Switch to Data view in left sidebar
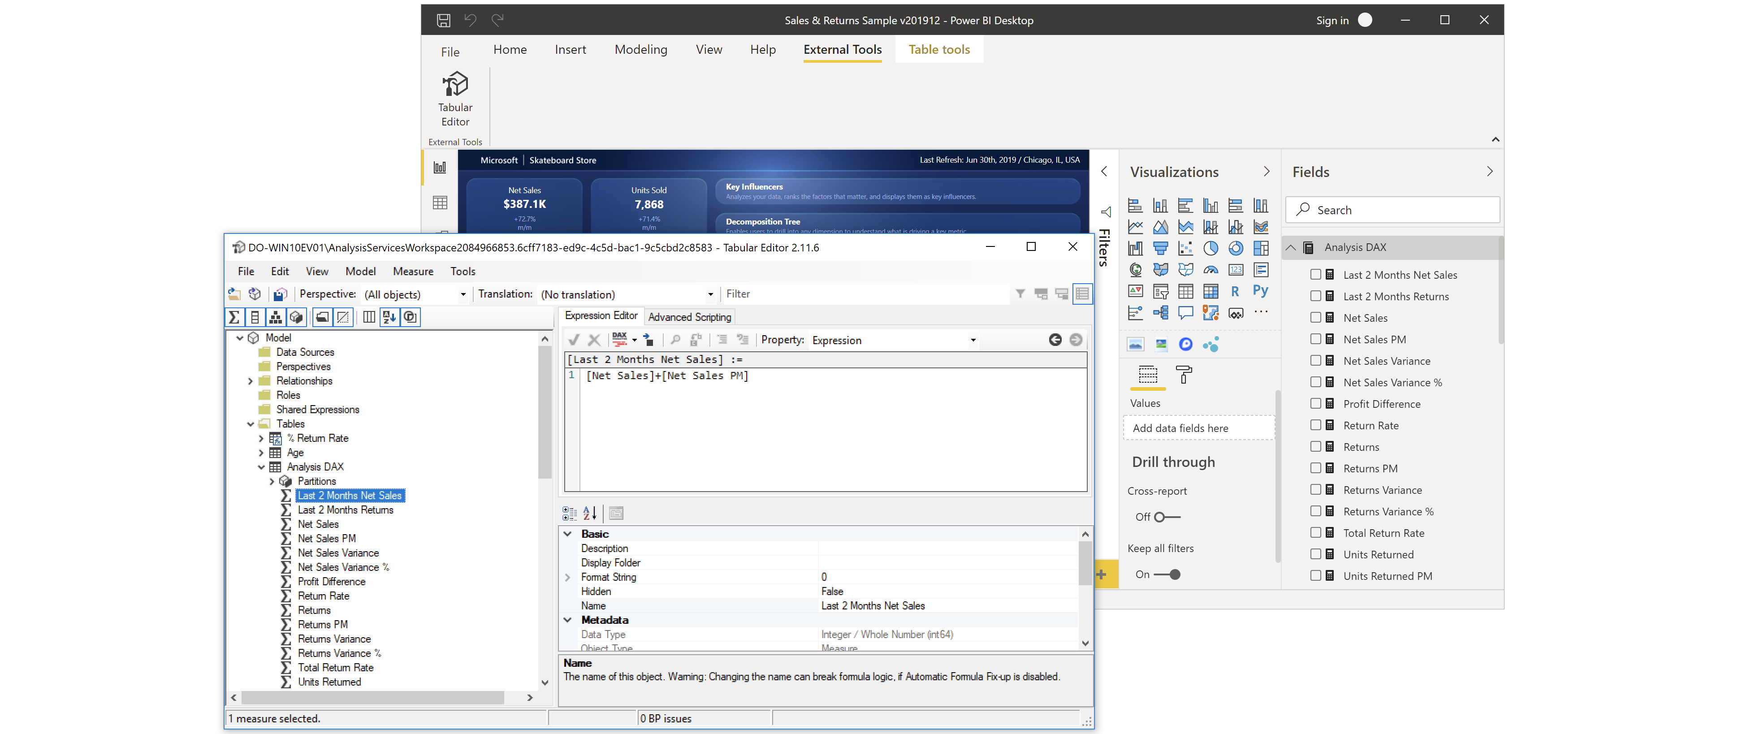 pyautogui.click(x=440, y=203)
